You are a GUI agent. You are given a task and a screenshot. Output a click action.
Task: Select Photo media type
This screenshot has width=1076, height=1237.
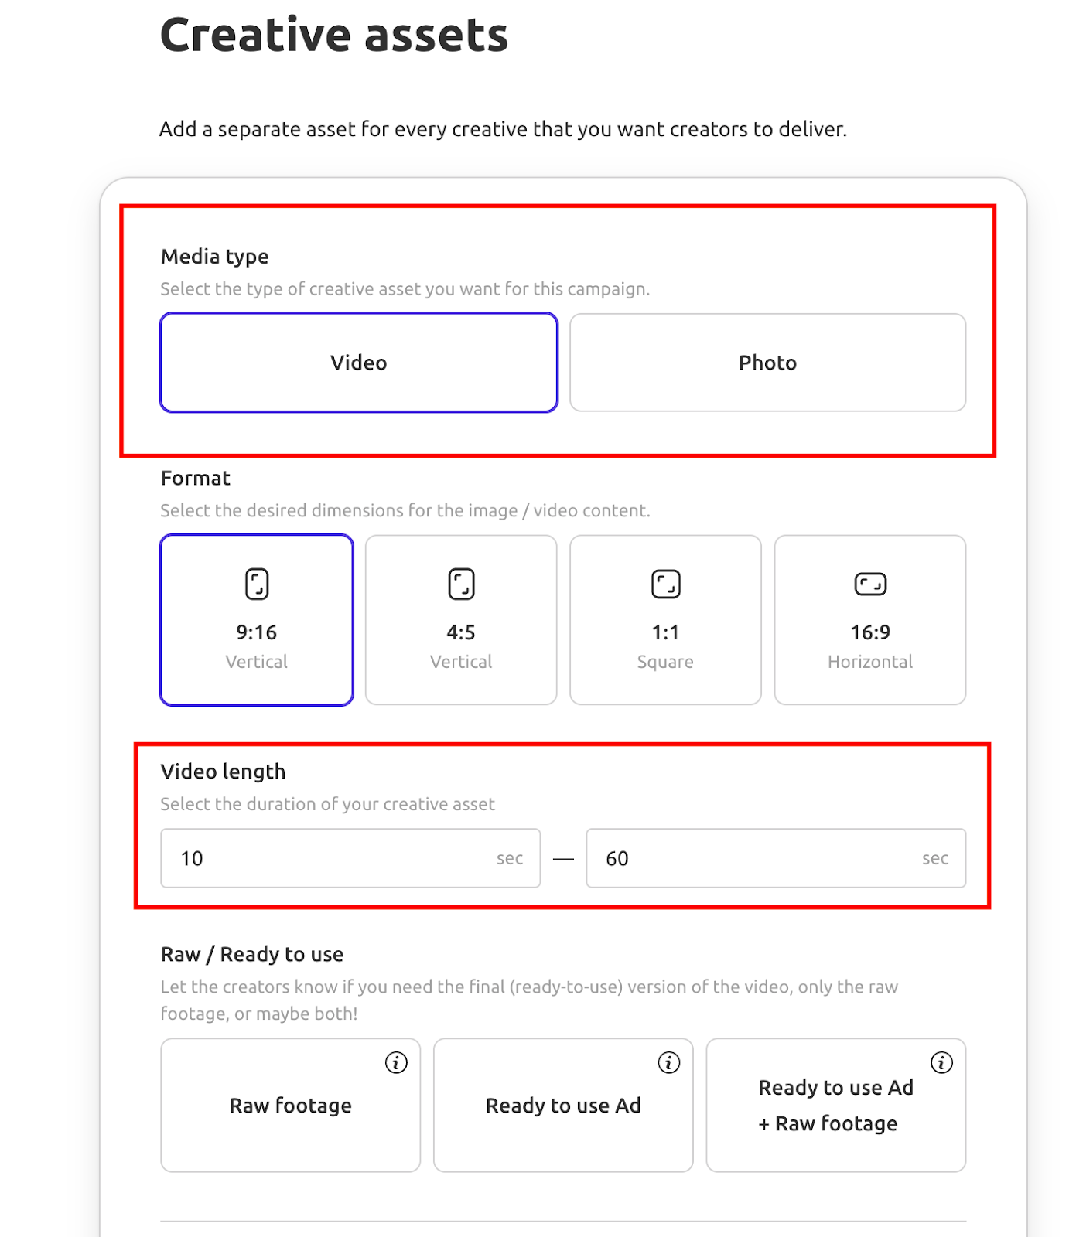767,363
